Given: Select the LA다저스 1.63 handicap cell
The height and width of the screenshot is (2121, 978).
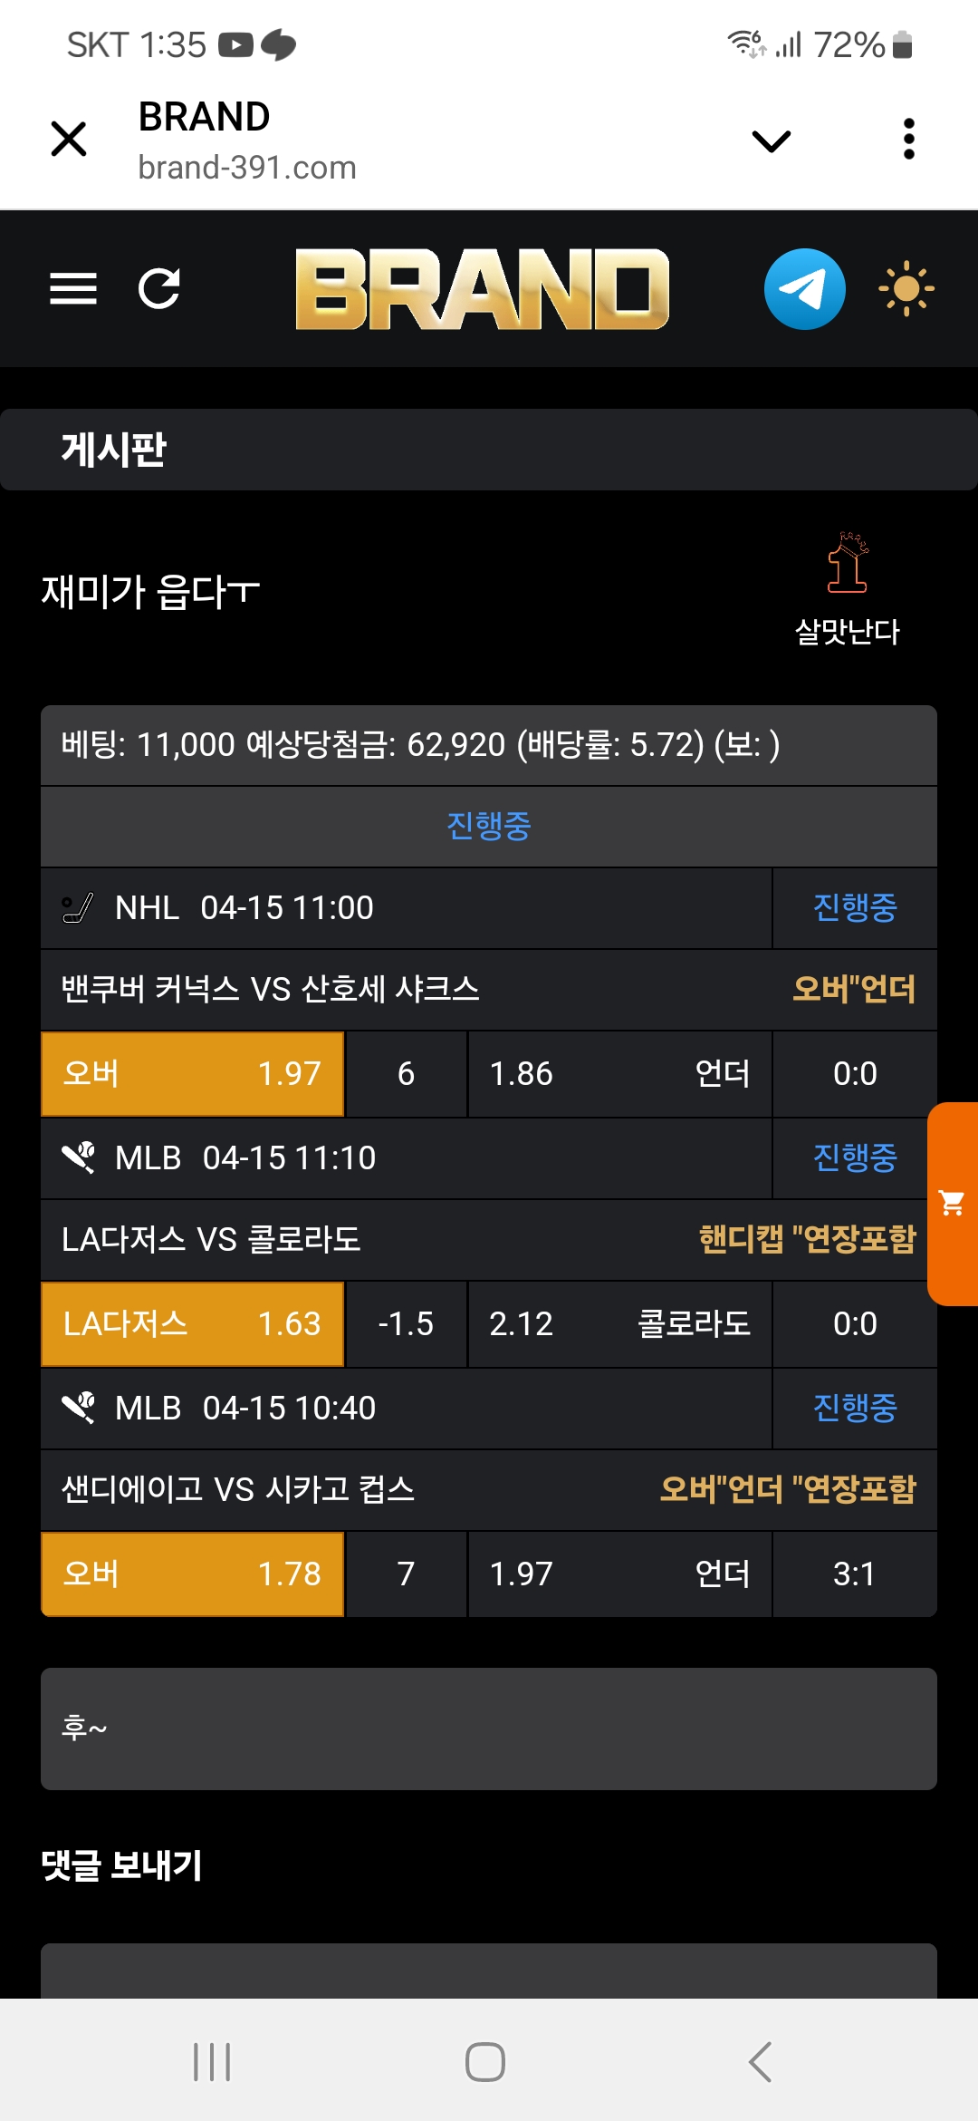Looking at the screenshot, I should [192, 1324].
